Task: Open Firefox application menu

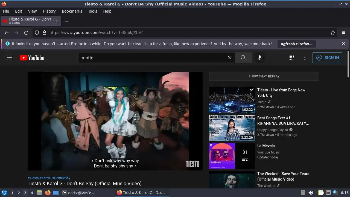Action: click(x=343, y=33)
